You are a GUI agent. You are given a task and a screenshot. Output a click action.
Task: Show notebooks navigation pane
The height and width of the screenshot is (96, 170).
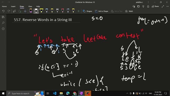3,17
